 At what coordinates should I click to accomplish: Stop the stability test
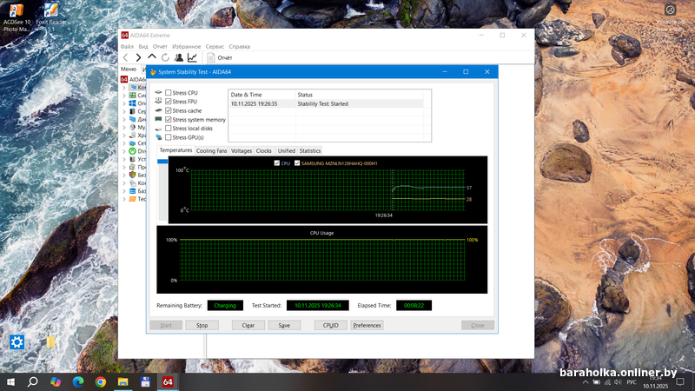pyautogui.click(x=202, y=325)
